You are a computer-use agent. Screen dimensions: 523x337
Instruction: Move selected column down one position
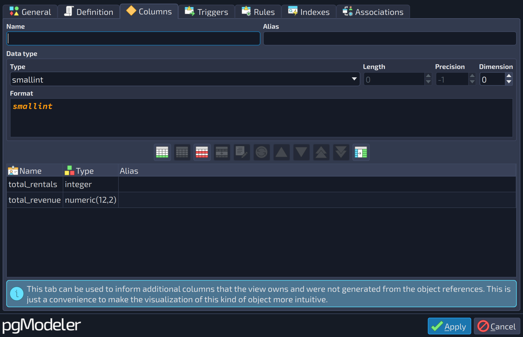click(x=301, y=152)
